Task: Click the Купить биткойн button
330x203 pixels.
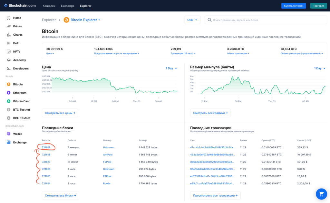Action: pos(294,6)
